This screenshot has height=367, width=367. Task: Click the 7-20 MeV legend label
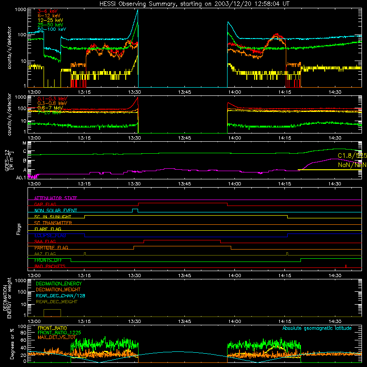(x=50, y=112)
